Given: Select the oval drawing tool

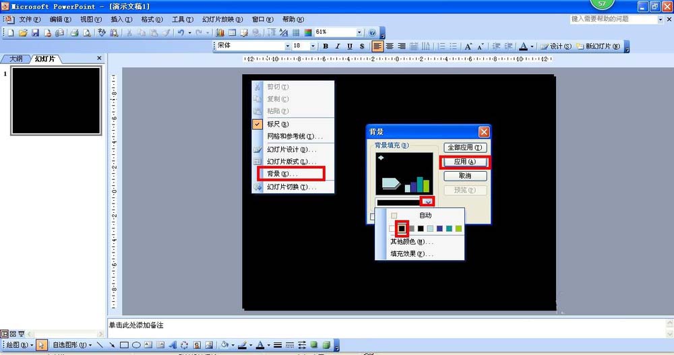Looking at the screenshot, I should (x=136, y=345).
